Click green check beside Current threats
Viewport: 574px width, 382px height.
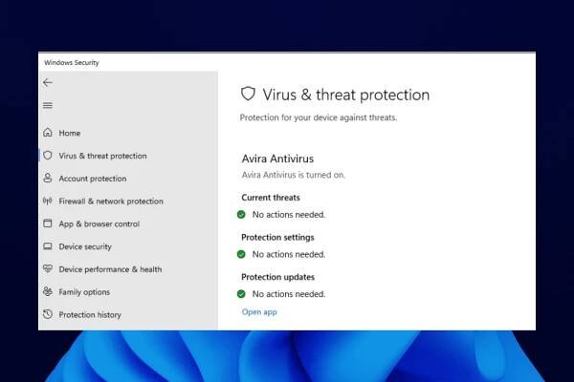coord(242,215)
